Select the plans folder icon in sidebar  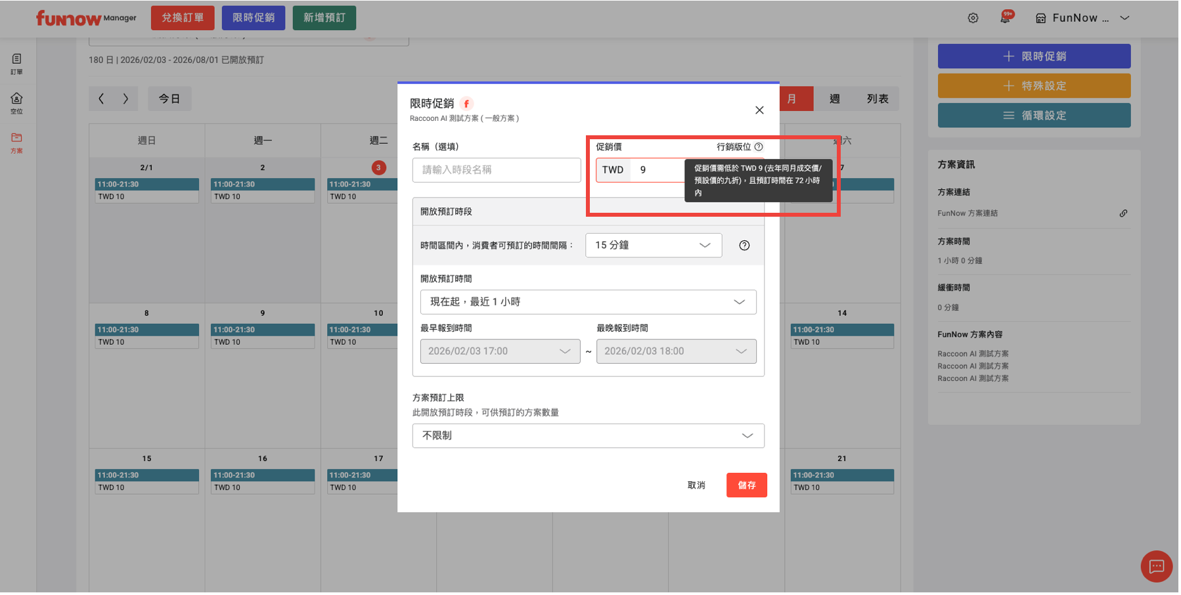(x=16, y=142)
